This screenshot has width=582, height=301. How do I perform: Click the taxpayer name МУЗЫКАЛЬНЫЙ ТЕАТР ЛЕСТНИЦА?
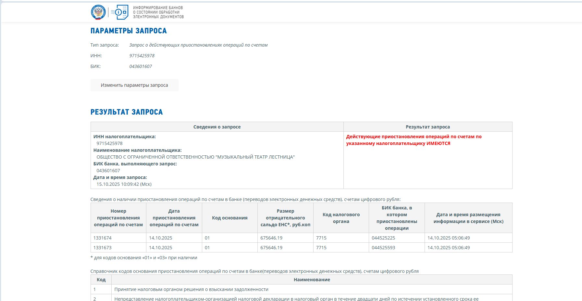(195, 157)
